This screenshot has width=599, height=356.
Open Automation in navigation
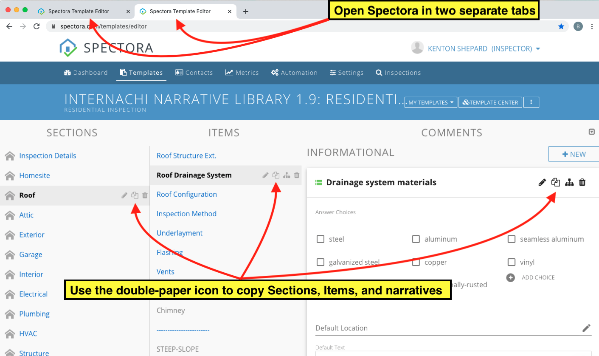(294, 73)
